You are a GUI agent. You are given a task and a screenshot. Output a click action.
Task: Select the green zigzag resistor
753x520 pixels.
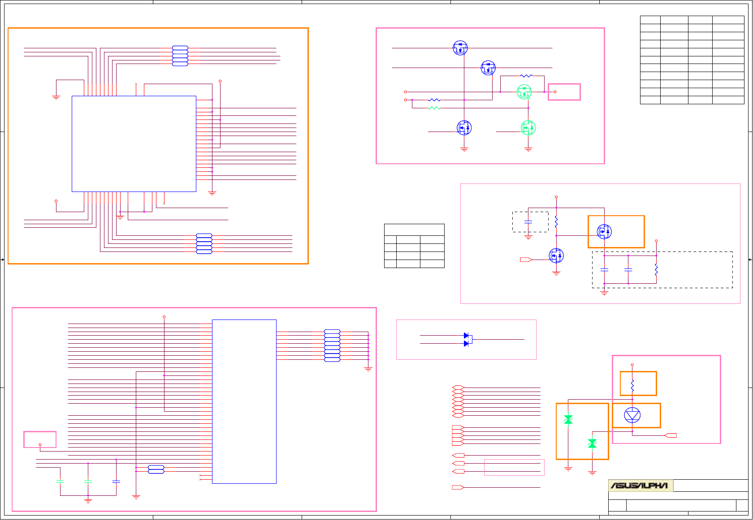(x=434, y=108)
